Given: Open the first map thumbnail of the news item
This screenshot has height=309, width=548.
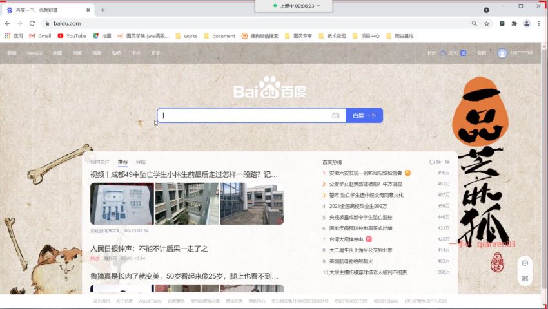Looking at the screenshot, I should [x=122, y=203].
